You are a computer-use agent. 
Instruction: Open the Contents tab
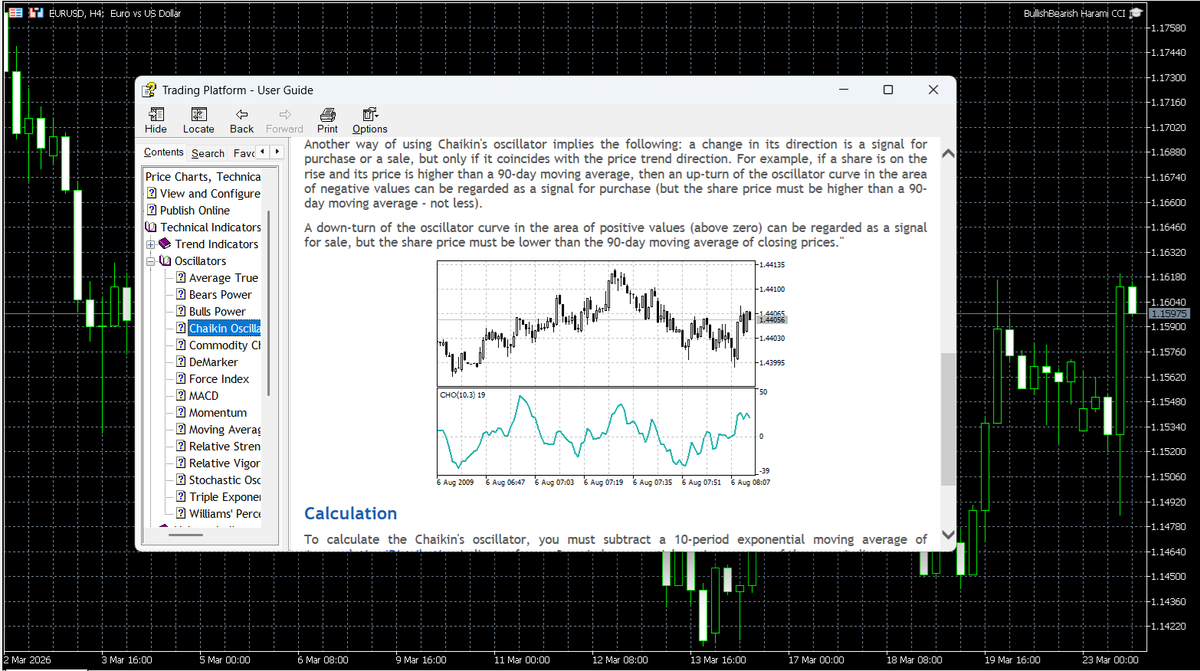pos(163,152)
